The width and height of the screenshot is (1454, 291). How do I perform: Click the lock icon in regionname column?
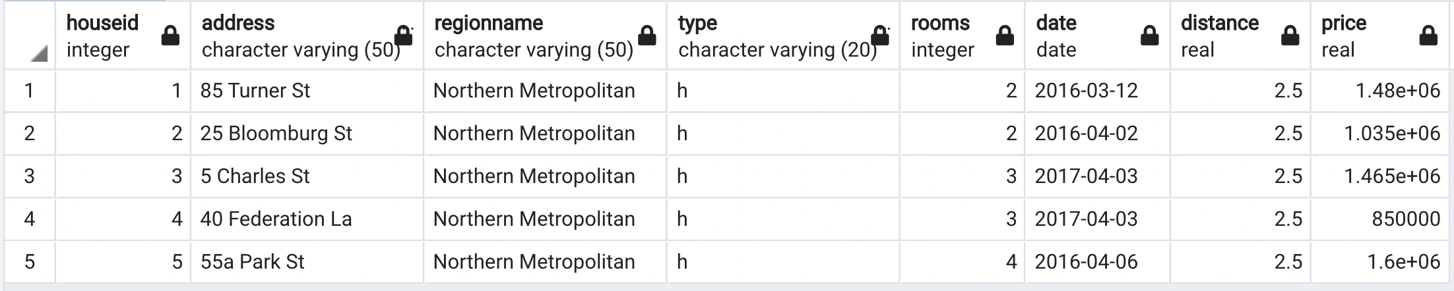coord(647,36)
